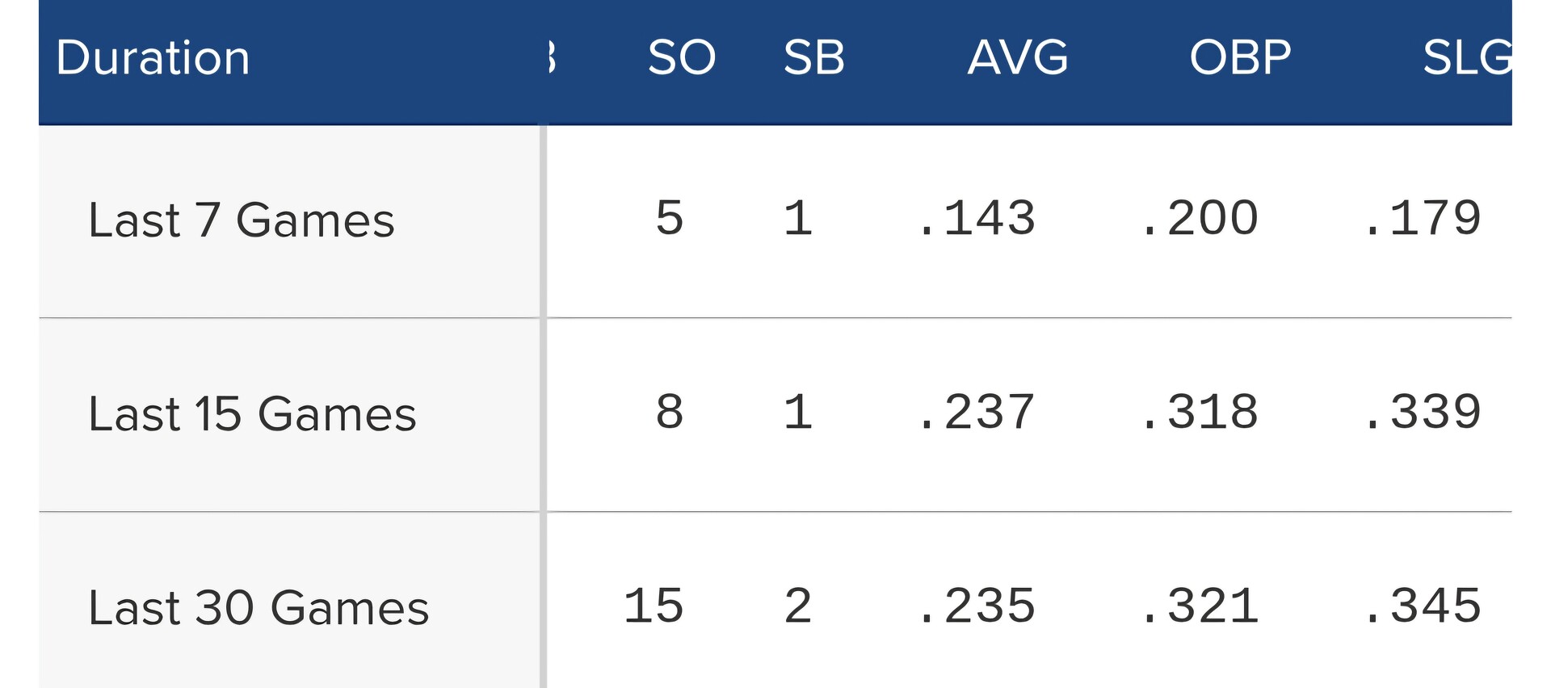Sort by the OBP column header
Viewport: 1551px width, 688px height.
1241,58
